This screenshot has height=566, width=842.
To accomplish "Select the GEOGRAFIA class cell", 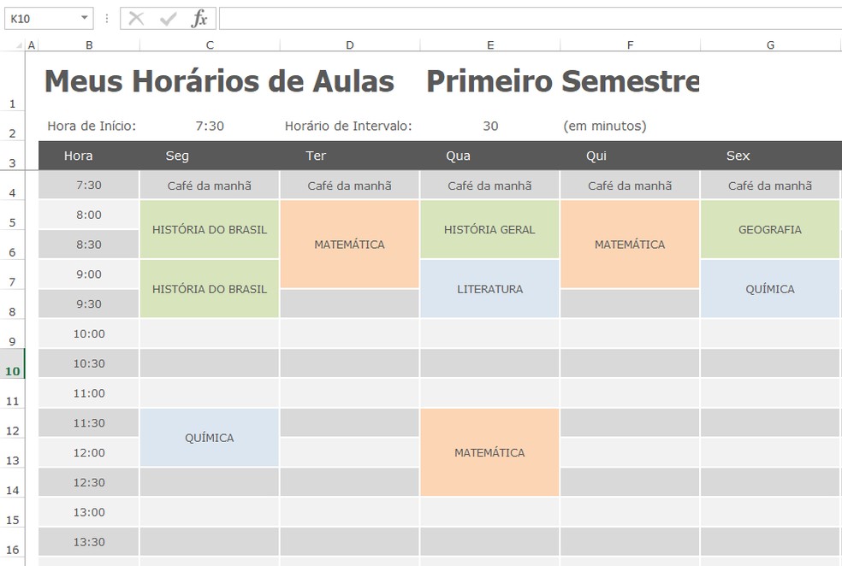I will 770,229.
